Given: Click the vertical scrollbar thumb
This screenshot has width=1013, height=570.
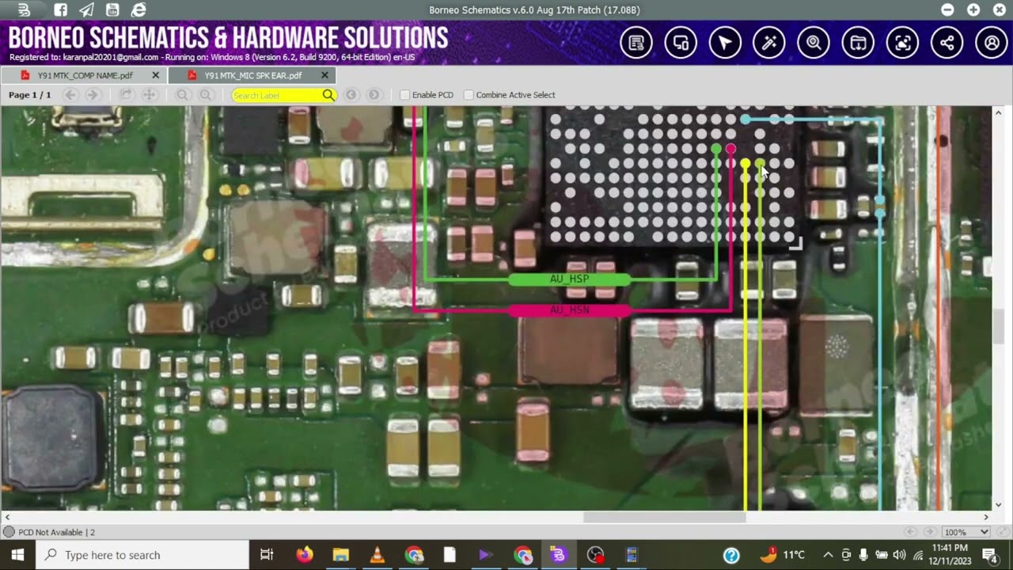Looking at the screenshot, I should click(998, 326).
